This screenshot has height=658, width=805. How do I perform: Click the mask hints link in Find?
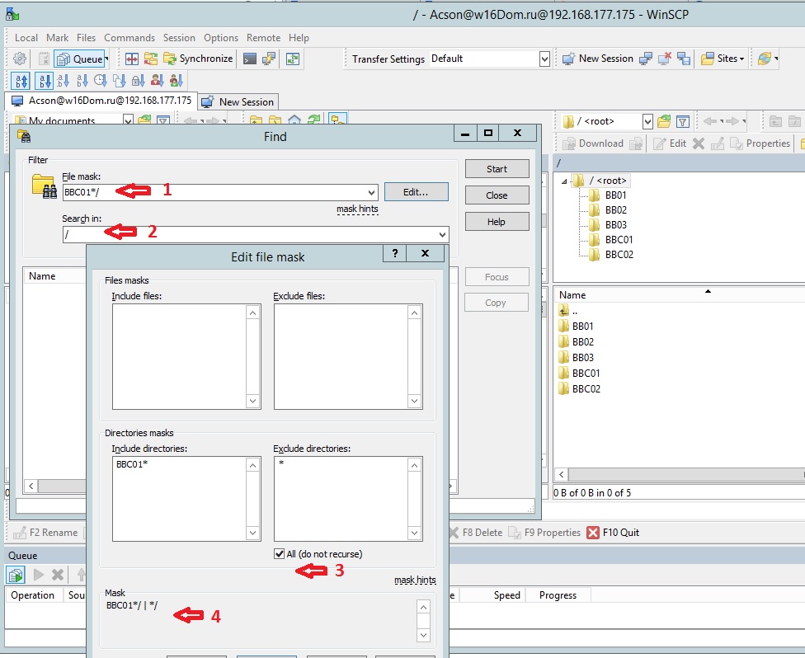tap(357, 209)
